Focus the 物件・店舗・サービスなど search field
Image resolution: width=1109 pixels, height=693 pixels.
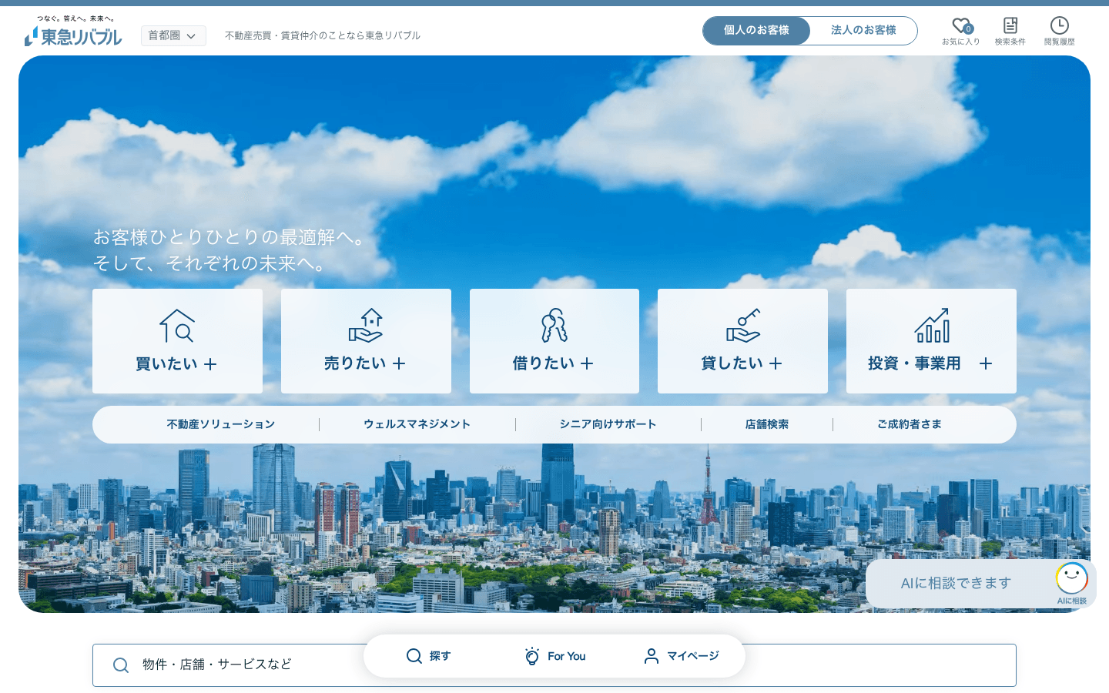(x=554, y=665)
